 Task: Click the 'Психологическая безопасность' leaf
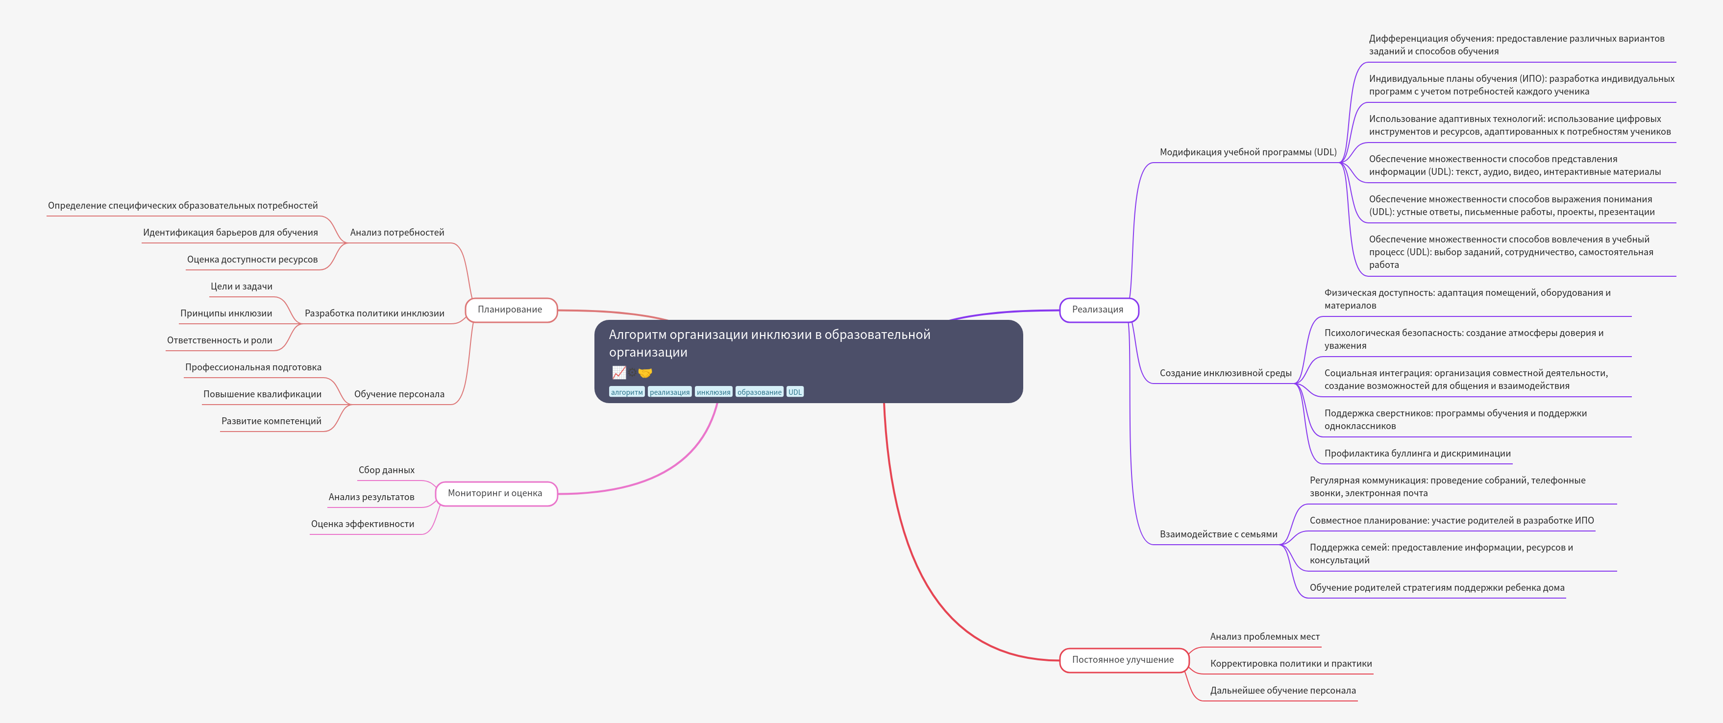tap(1463, 339)
